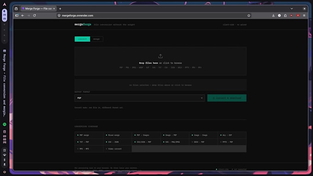Click the launcher logo atop the side panel
This screenshot has height=176, width=313.
(x=5, y=4)
